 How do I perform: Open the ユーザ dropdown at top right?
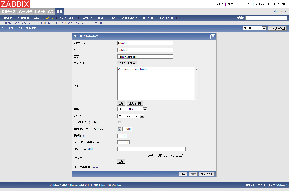[x=254, y=28]
